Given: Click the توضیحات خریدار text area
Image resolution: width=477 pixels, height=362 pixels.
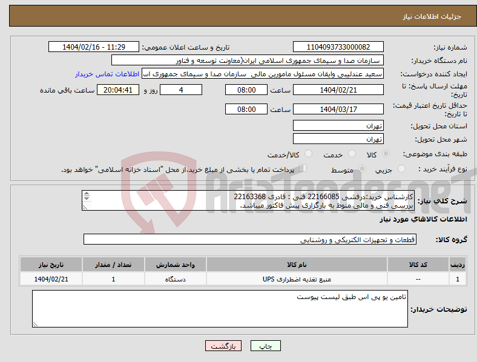Looking at the screenshot, I should point(220,309).
